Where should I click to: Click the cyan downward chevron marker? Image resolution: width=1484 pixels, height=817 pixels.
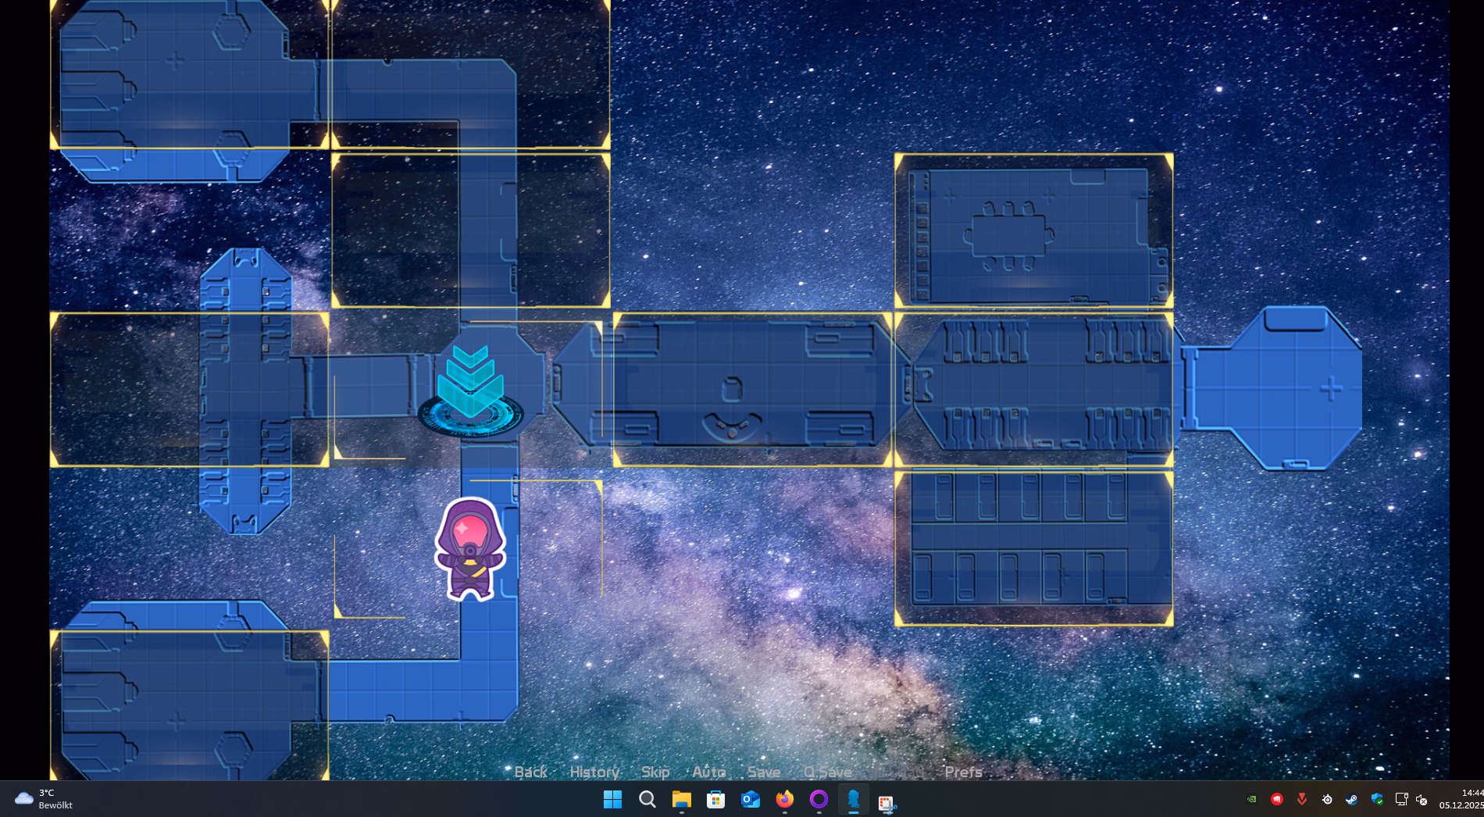[470, 383]
